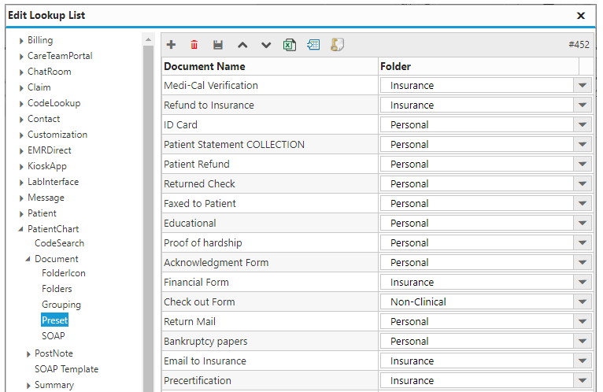
Task: Select Folders under Document
Action: (57, 289)
